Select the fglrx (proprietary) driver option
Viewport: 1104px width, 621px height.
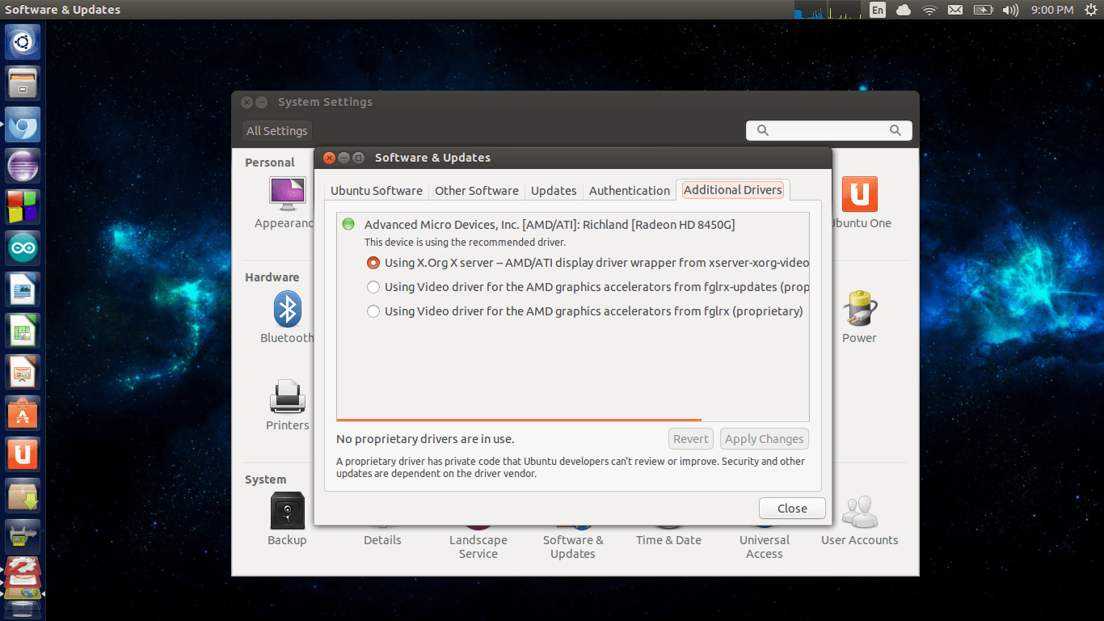(x=373, y=311)
